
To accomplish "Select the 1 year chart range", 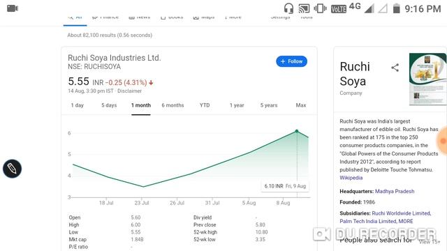I will pyautogui.click(x=237, y=105).
